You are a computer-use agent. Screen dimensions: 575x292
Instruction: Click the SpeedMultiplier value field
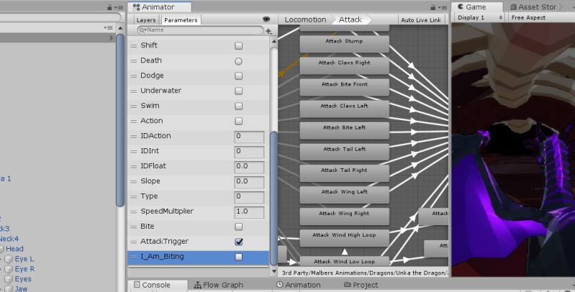click(249, 212)
